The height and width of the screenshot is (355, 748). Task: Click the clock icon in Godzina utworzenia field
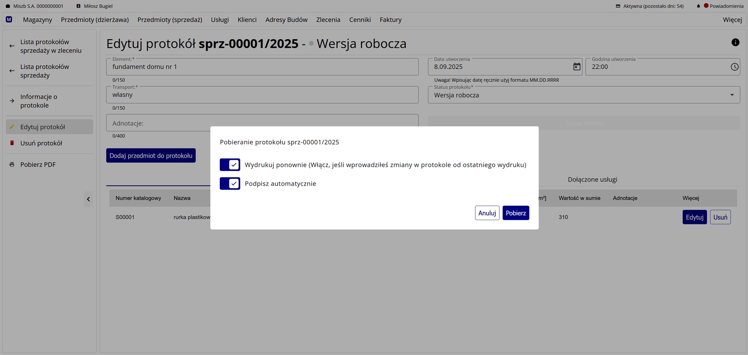(735, 66)
